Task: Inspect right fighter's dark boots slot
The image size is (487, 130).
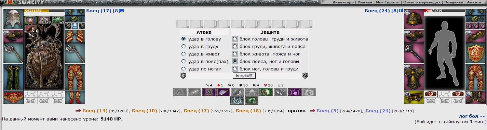Action: (475, 97)
